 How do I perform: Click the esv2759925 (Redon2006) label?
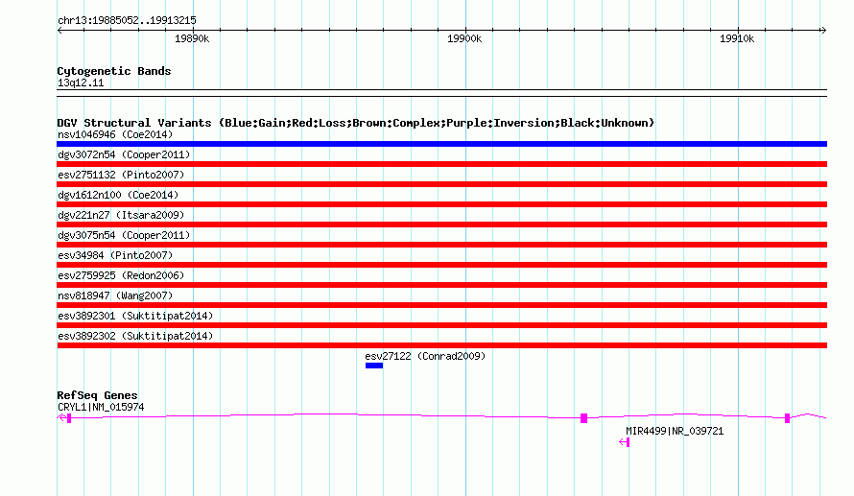[x=121, y=275]
